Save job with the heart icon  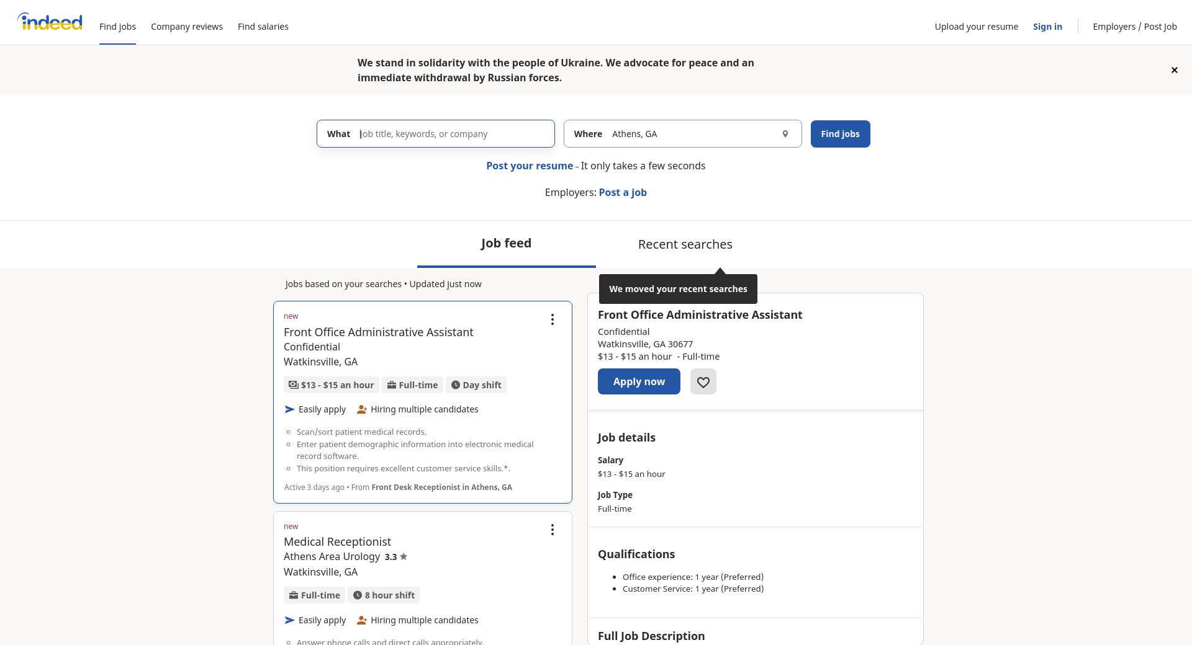[703, 382]
